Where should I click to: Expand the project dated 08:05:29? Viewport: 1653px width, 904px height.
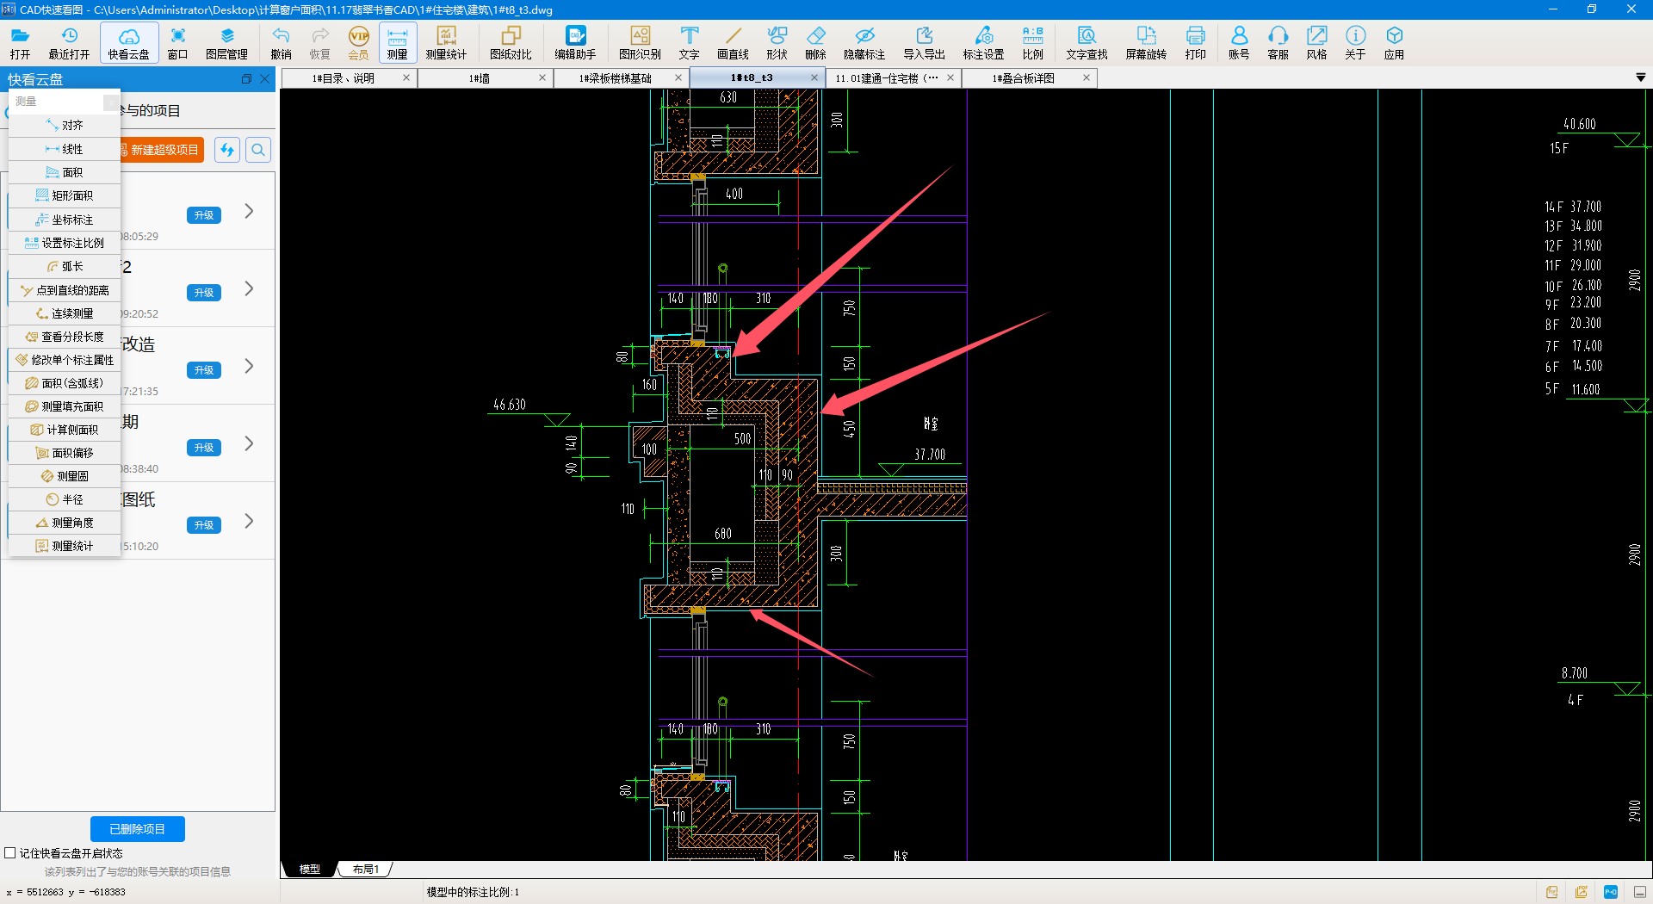[249, 211]
